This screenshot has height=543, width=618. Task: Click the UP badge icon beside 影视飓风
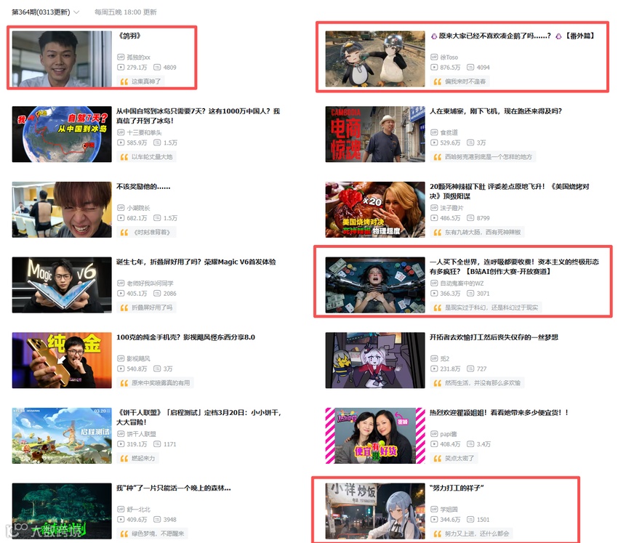click(121, 358)
